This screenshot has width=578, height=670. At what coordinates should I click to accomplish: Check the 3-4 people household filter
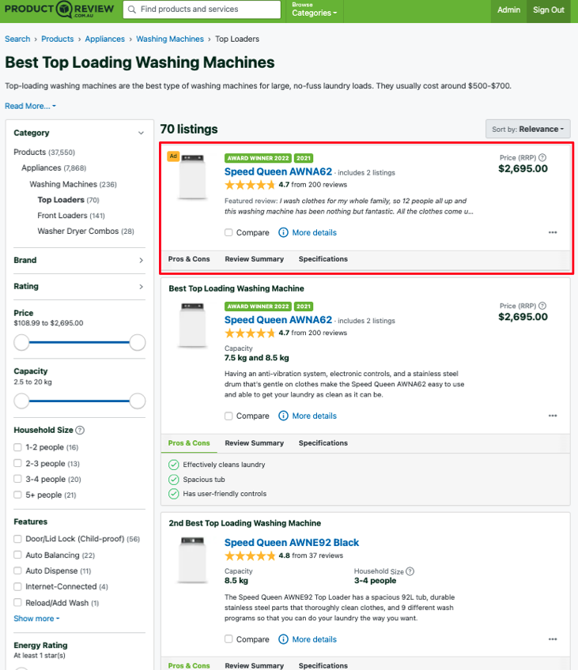[17, 479]
